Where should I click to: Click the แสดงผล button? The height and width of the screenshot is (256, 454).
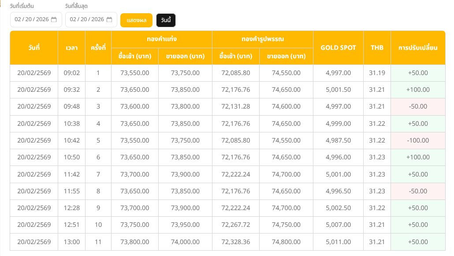tap(136, 20)
